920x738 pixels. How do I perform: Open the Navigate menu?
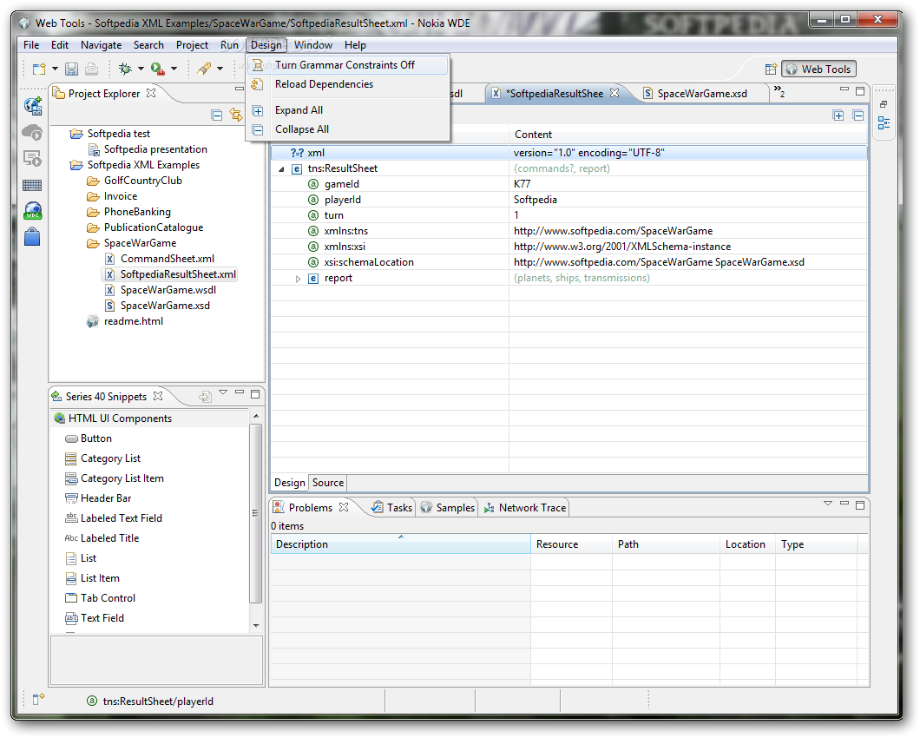pyautogui.click(x=101, y=45)
